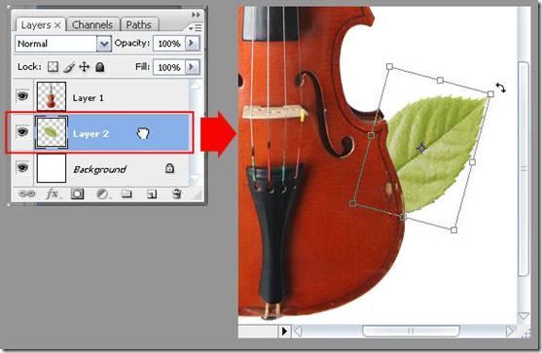Switch to the Channels tab
Viewport: 542px width, 353px height.
point(92,25)
